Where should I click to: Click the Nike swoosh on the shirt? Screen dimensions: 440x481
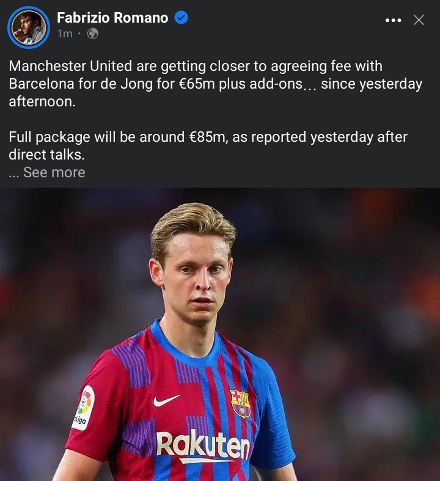tap(166, 400)
